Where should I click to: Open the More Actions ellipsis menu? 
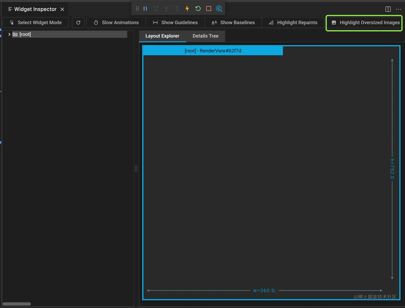pos(399,9)
